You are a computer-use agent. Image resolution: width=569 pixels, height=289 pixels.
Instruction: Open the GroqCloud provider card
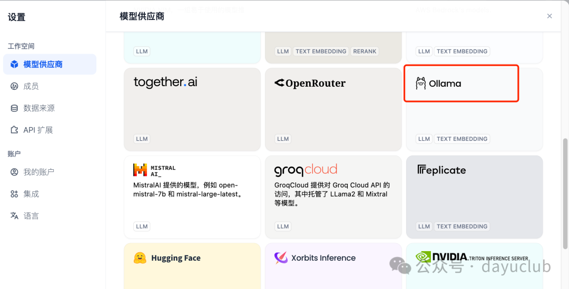coord(333,197)
